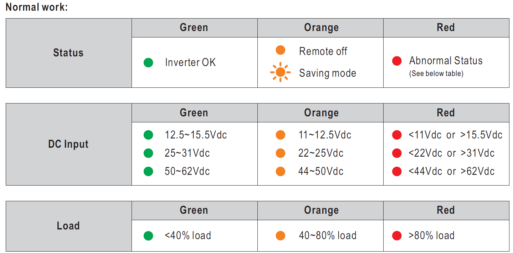Click the Orange column header in DC Input table

tap(320, 113)
